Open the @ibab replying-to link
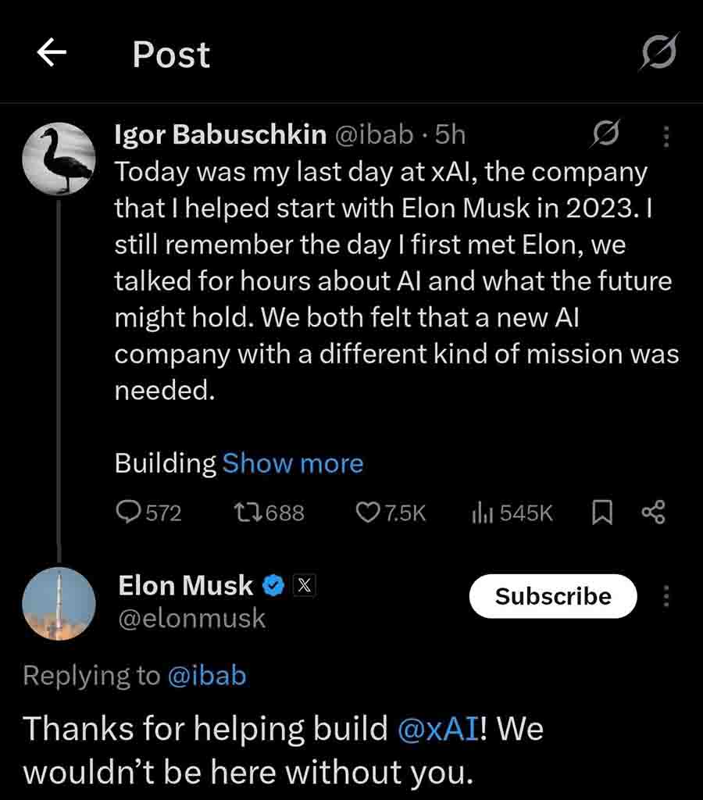 (207, 675)
